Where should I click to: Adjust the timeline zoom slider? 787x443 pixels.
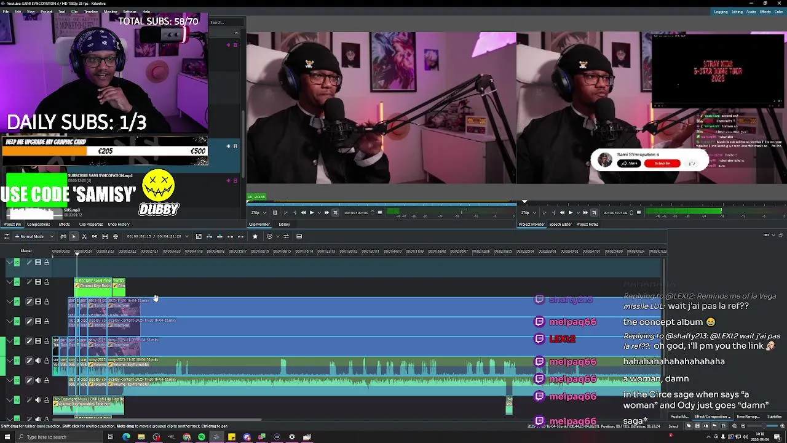[763, 426]
